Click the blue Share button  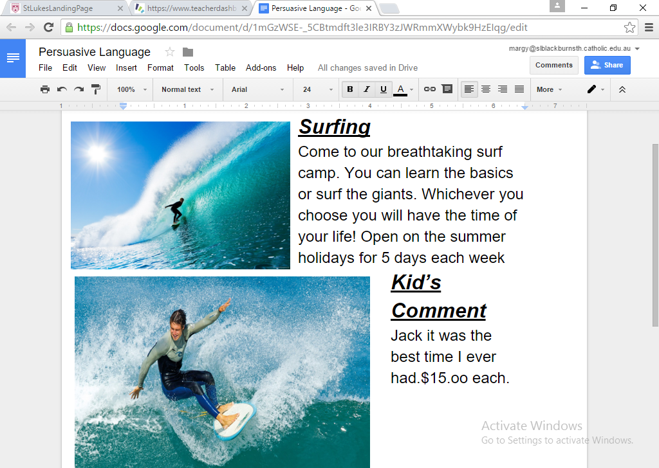pos(608,65)
